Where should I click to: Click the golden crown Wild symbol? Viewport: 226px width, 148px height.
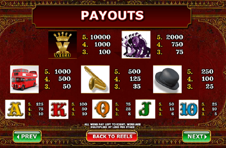tap(62, 45)
